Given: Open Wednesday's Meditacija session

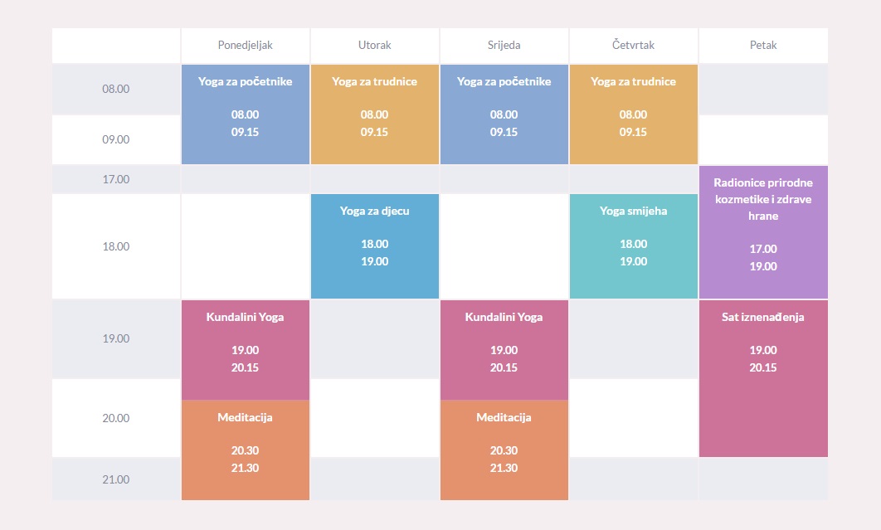Looking at the screenshot, I should [x=504, y=450].
